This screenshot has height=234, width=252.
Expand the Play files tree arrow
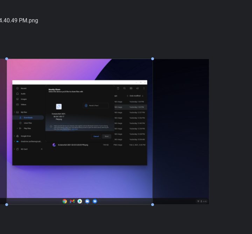17,128
